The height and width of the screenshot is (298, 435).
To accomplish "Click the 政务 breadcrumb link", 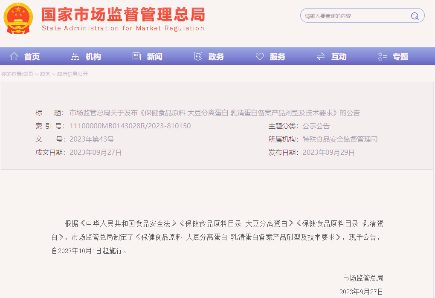I will (x=45, y=74).
